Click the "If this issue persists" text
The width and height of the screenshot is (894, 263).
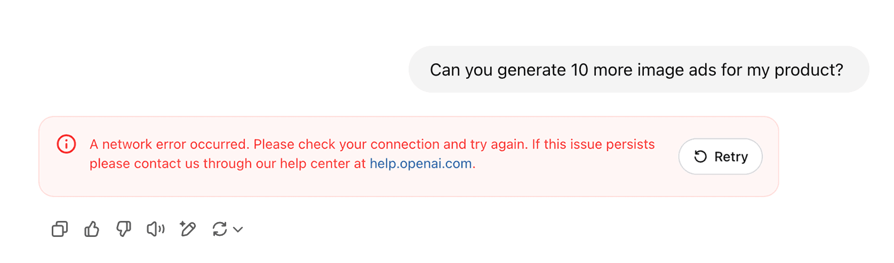pos(593,144)
